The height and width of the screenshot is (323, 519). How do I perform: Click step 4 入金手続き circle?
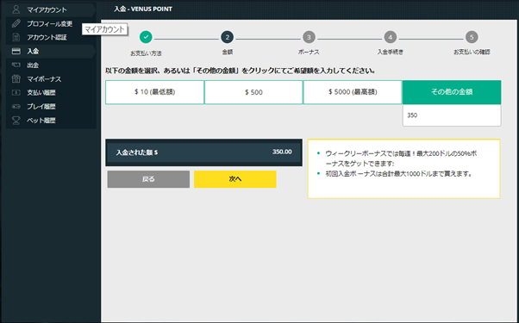(x=391, y=37)
